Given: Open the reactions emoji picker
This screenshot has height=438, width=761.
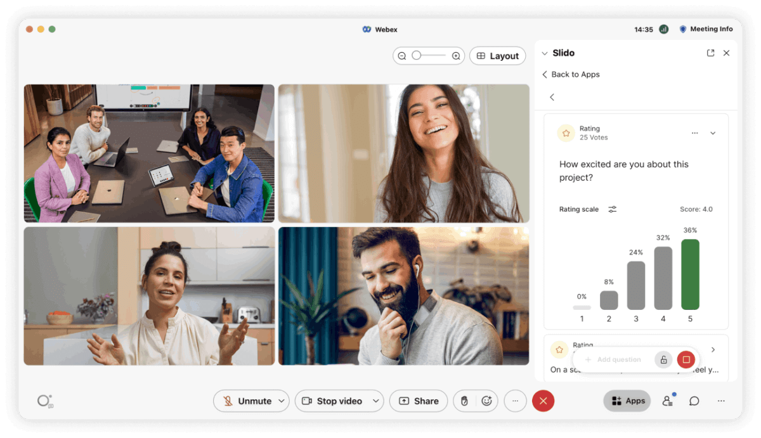Looking at the screenshot, I should (488, 401).
